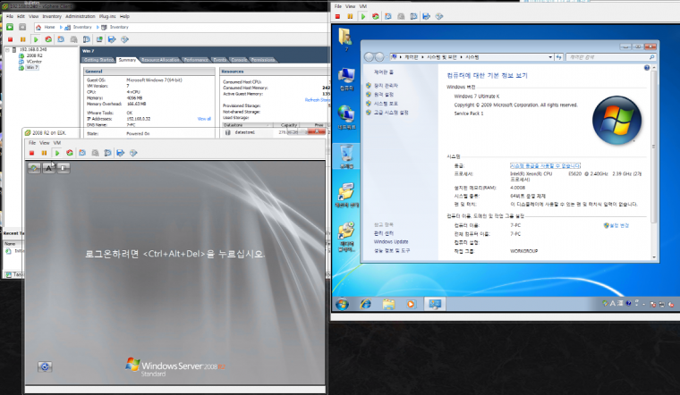680x395 pixels.
Task: Click Power Off in vSphere Client main toolbar
Action: tap(11, 39)
